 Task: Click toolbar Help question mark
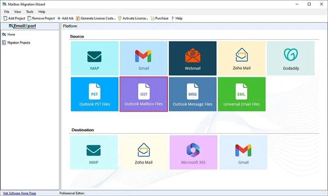coord(177,18)
